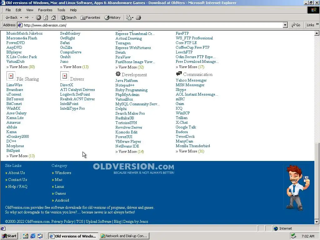Open the Help / FAQ footer link

pyautogui.click(x=18, y=187)
